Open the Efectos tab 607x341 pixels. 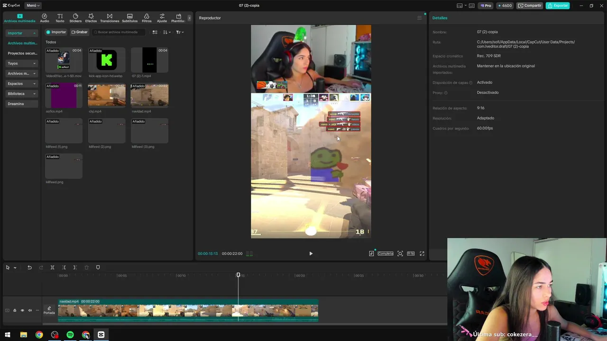pos(91,18)
